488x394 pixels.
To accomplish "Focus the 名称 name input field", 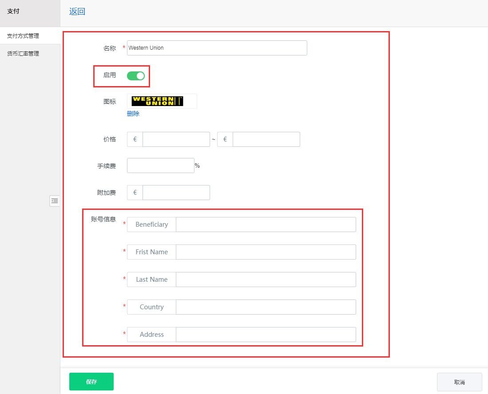I will tap(217, 48).
